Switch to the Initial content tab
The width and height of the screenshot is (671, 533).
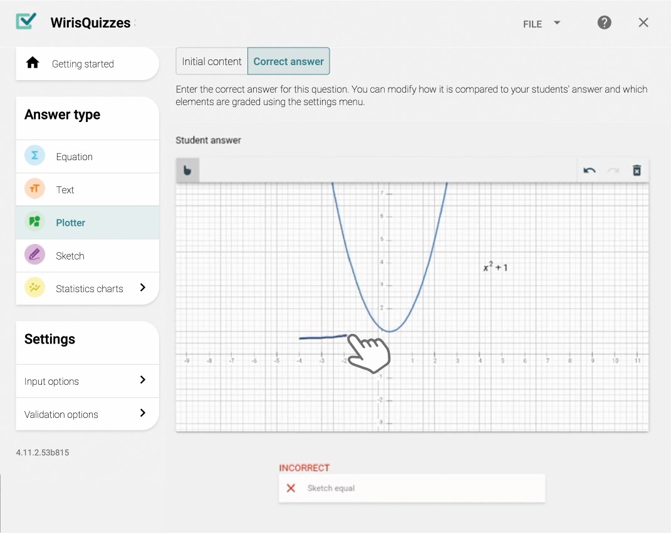(x=211, y=61)
